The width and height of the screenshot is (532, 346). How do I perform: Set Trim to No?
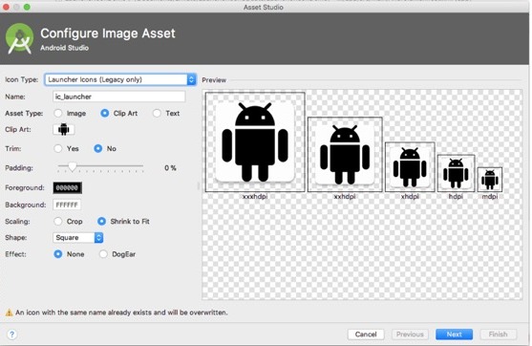(x=98, y=149)
